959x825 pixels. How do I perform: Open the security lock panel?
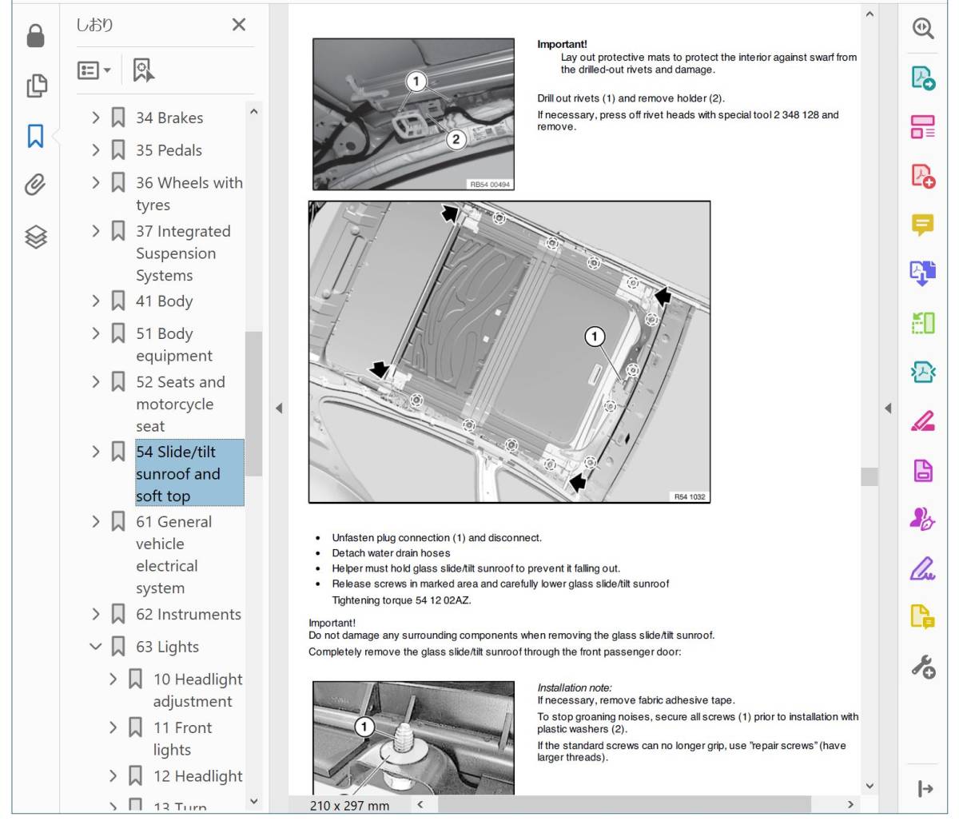[x=35, y=36]
